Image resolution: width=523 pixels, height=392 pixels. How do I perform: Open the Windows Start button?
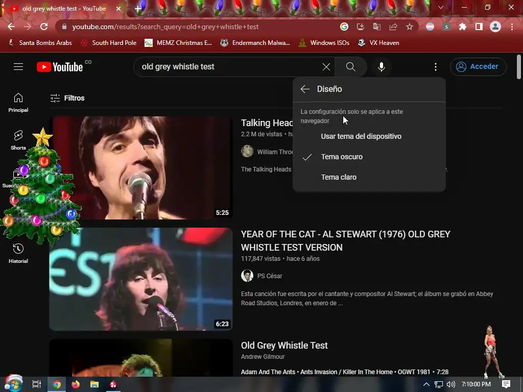pos(14,384)
